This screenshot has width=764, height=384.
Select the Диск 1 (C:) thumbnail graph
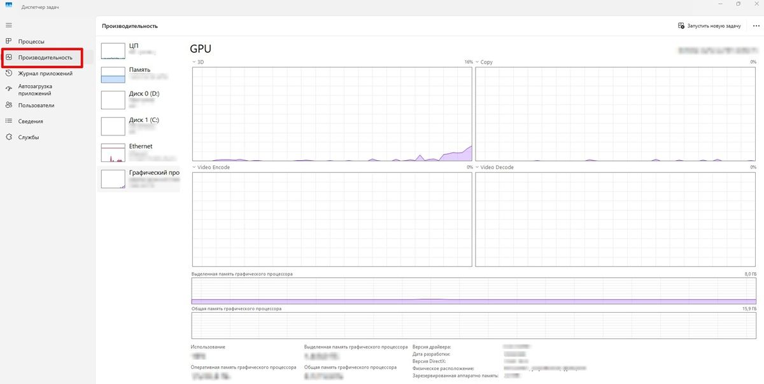113,125
